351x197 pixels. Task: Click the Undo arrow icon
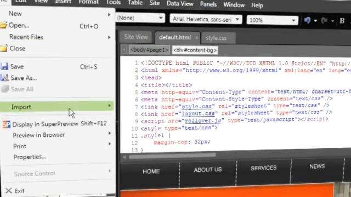(307, 20)
